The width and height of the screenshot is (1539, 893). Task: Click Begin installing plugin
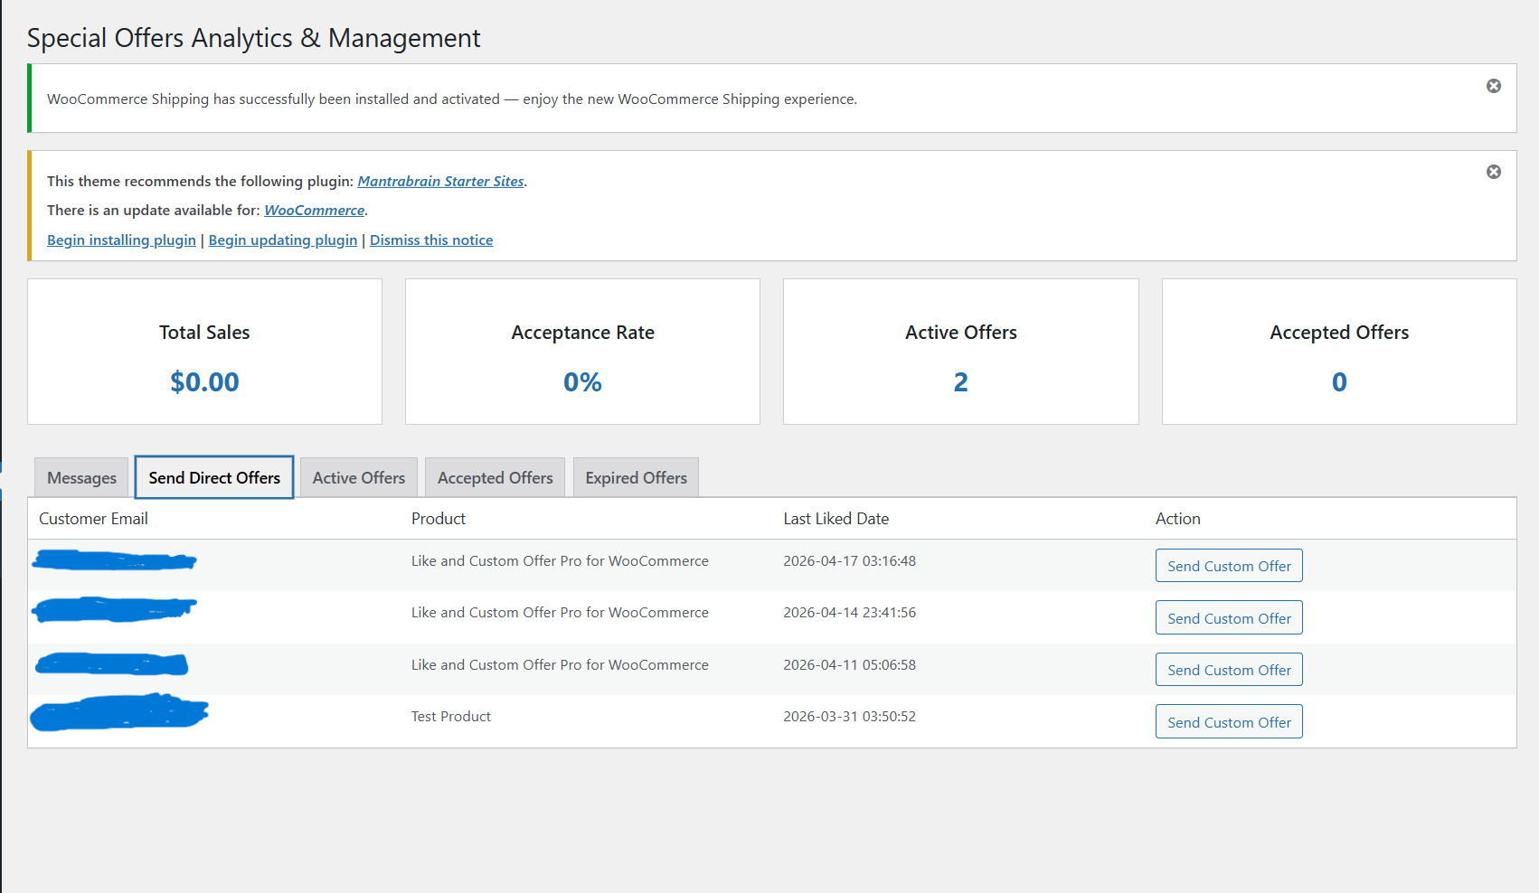click(x=121, y=240)
